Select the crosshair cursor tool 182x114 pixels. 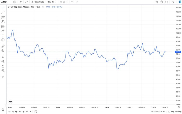tap(3, 8)
